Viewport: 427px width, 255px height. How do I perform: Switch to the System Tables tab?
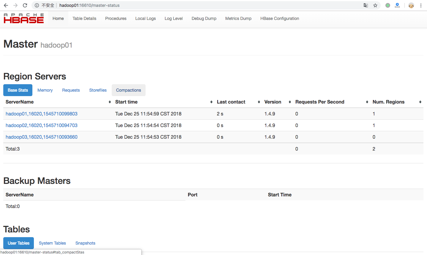(x=53, y=243)
